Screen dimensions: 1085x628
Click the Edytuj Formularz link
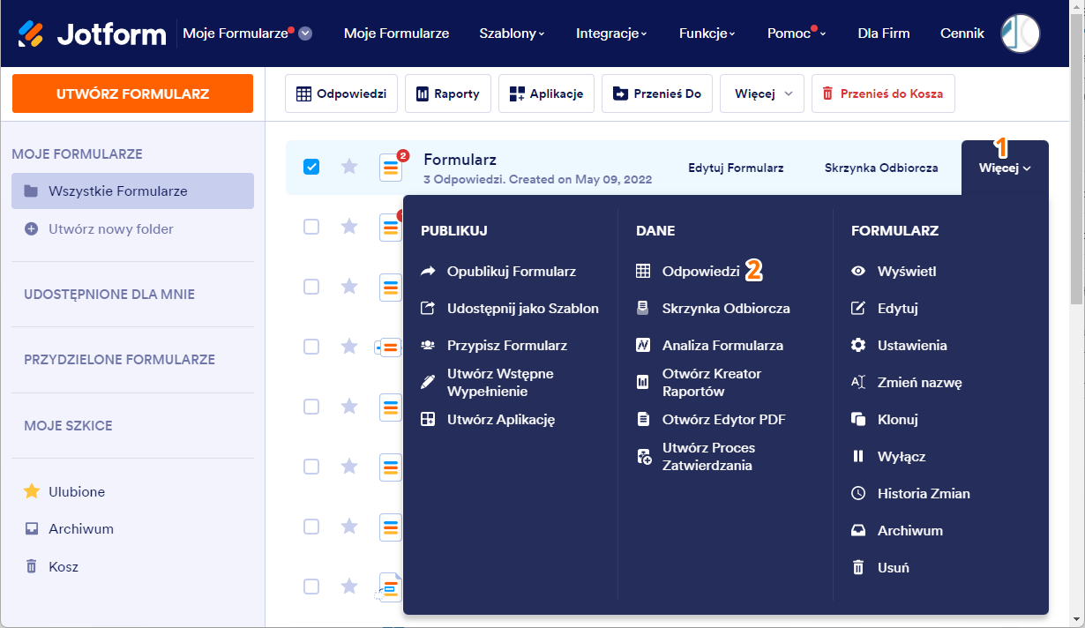(x=736, y=168)
